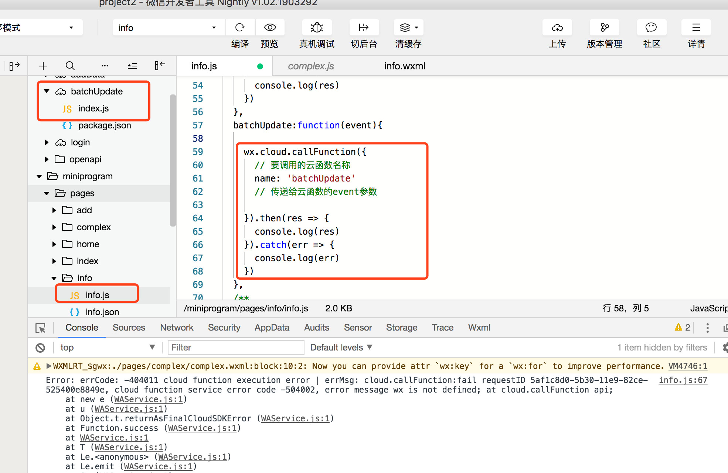Collapse the batchUpdate folder
Screen dimensions: 728x473
pos(47,91)
